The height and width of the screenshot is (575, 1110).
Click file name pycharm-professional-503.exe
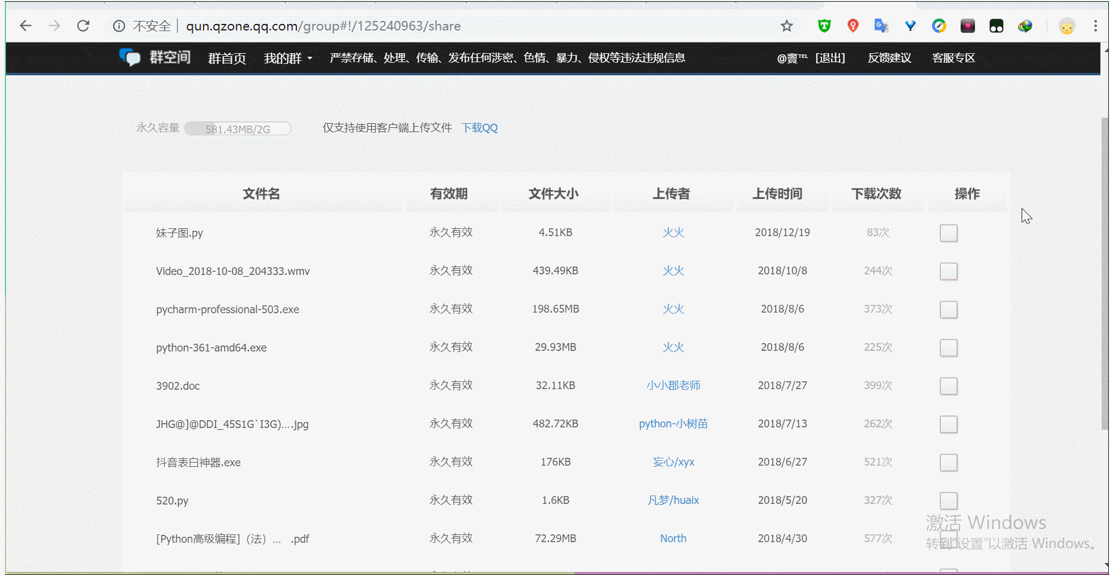(228, 310)
